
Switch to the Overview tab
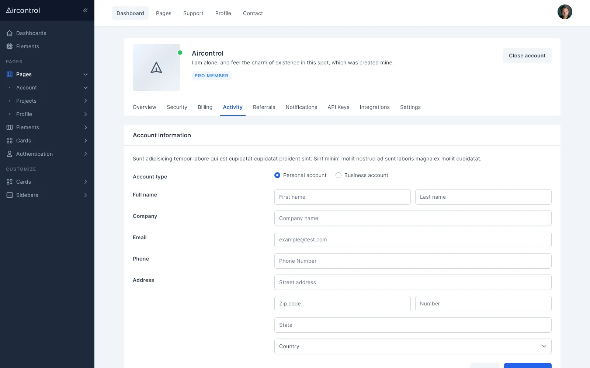(x=145, y=107)
